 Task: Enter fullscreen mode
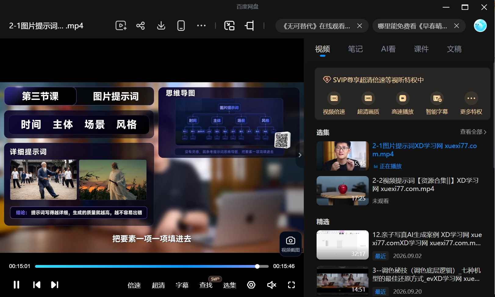[292, 285]
